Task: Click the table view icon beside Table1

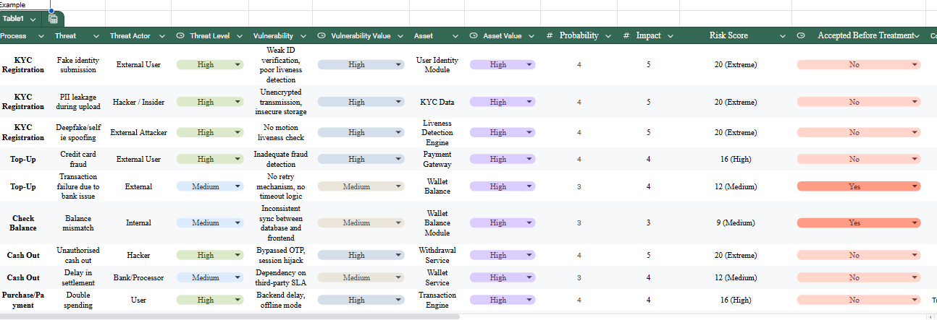Action: [54, 20]
